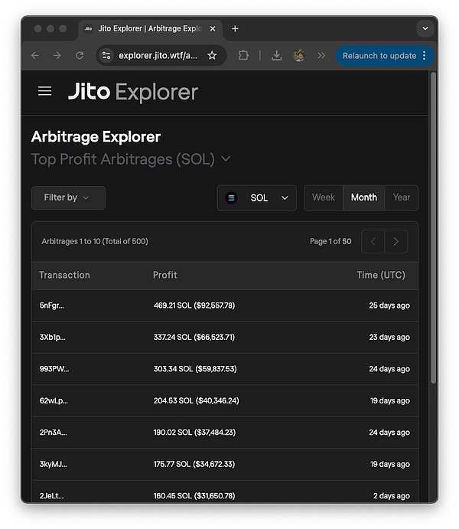The width and height of the screenshot is (459, 529).
Task: Select profit 190.02 SOL ($37,484.23)
Action: [x=194, y=433]
